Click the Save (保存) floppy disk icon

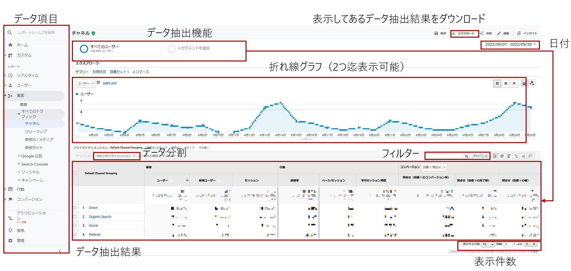[x=436, y=33]
